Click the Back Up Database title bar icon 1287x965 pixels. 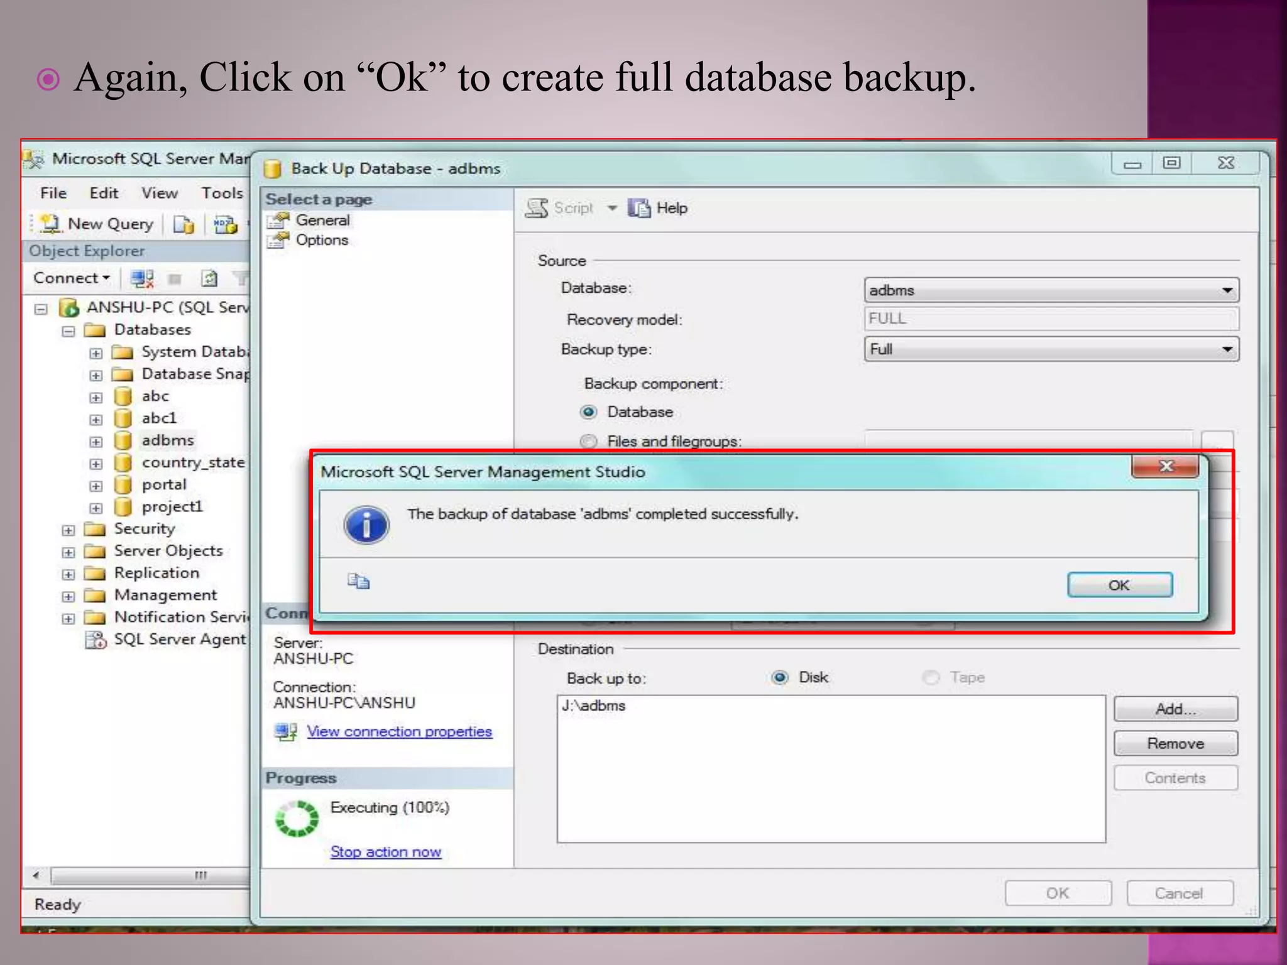[x=272, y=168]
